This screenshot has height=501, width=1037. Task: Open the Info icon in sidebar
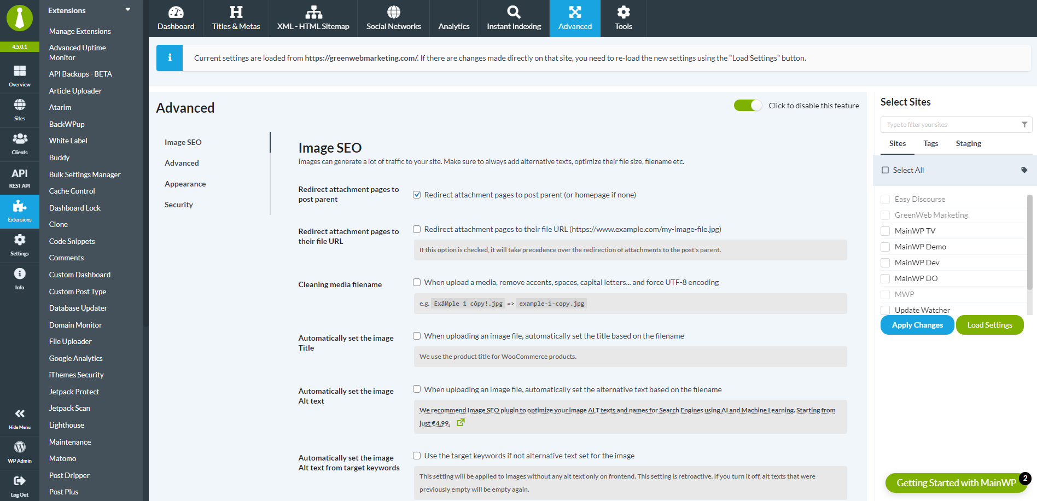click(20, 273)
